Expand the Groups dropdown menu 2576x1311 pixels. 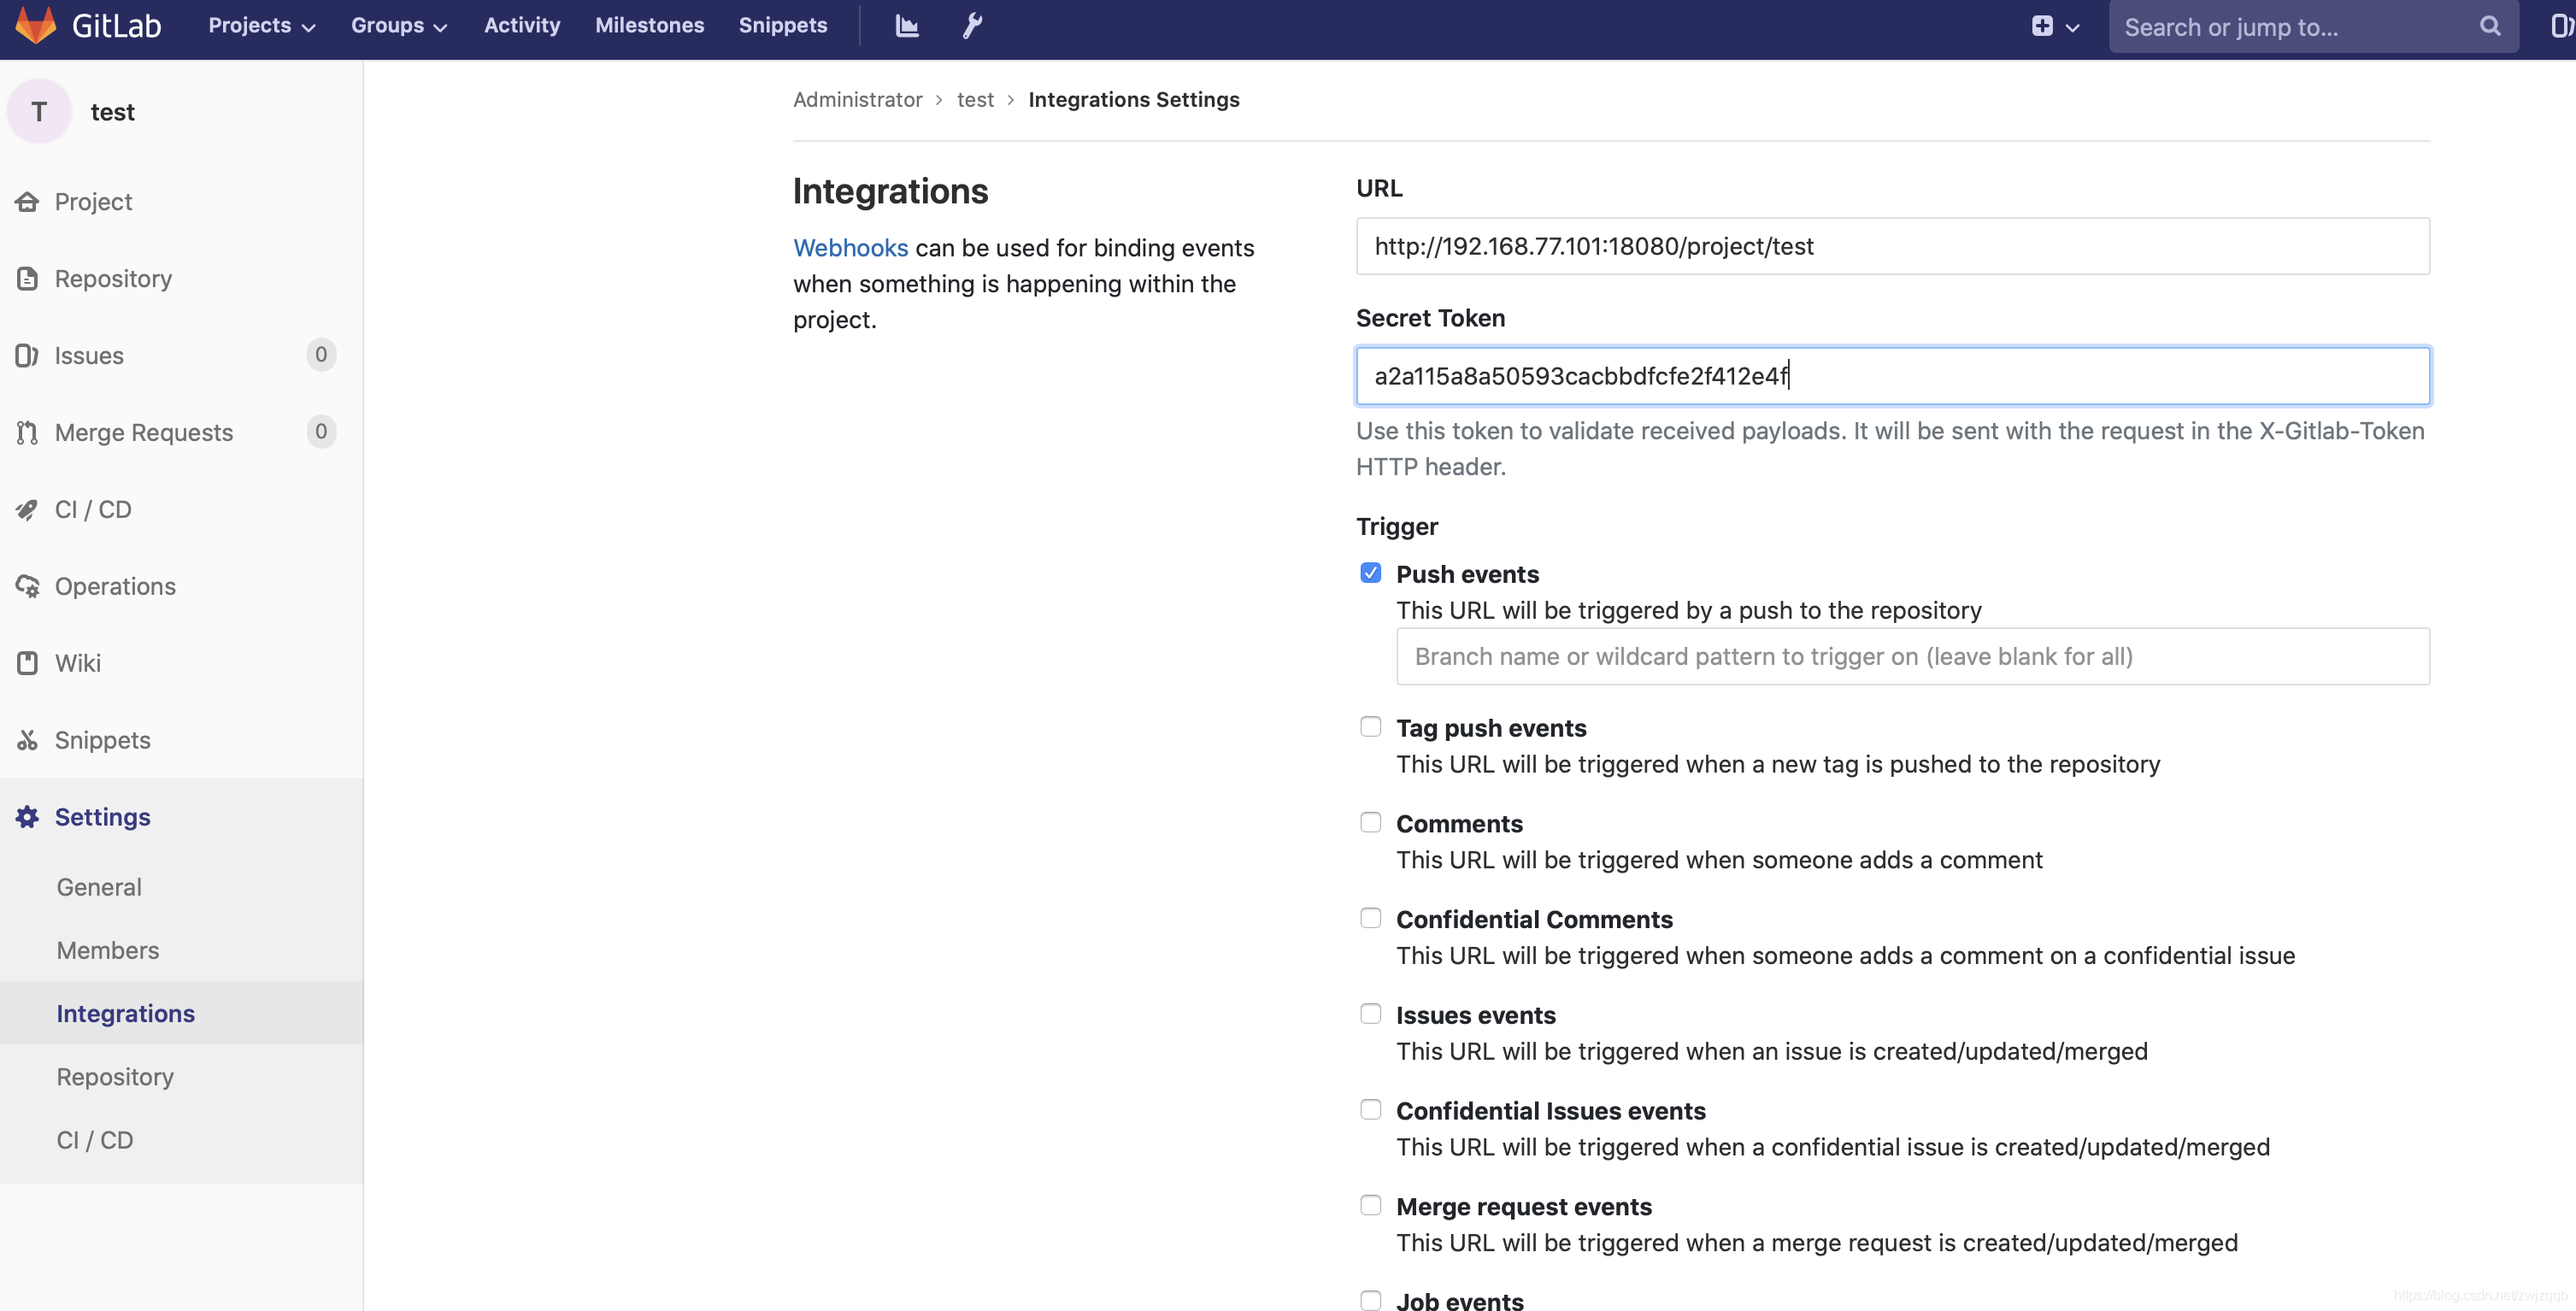tap(398, 26)
